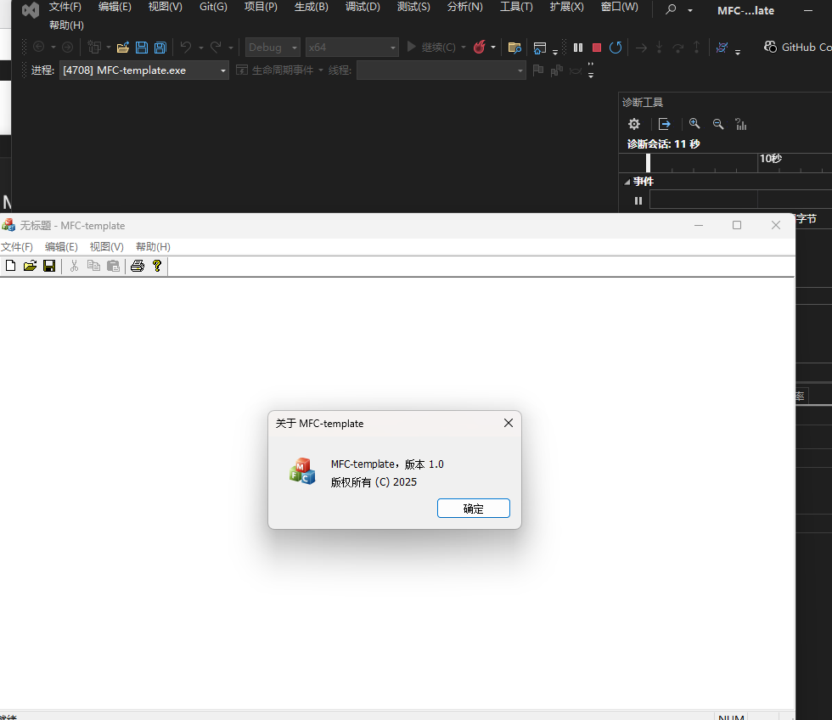
Task: Create a new document via the blank page icon
Action: (10, 266)
